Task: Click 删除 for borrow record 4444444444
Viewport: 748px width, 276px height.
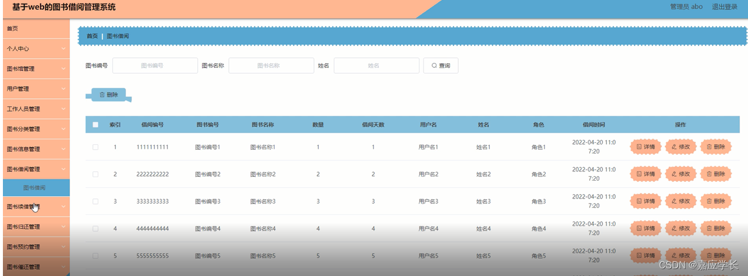Action: 715,229
